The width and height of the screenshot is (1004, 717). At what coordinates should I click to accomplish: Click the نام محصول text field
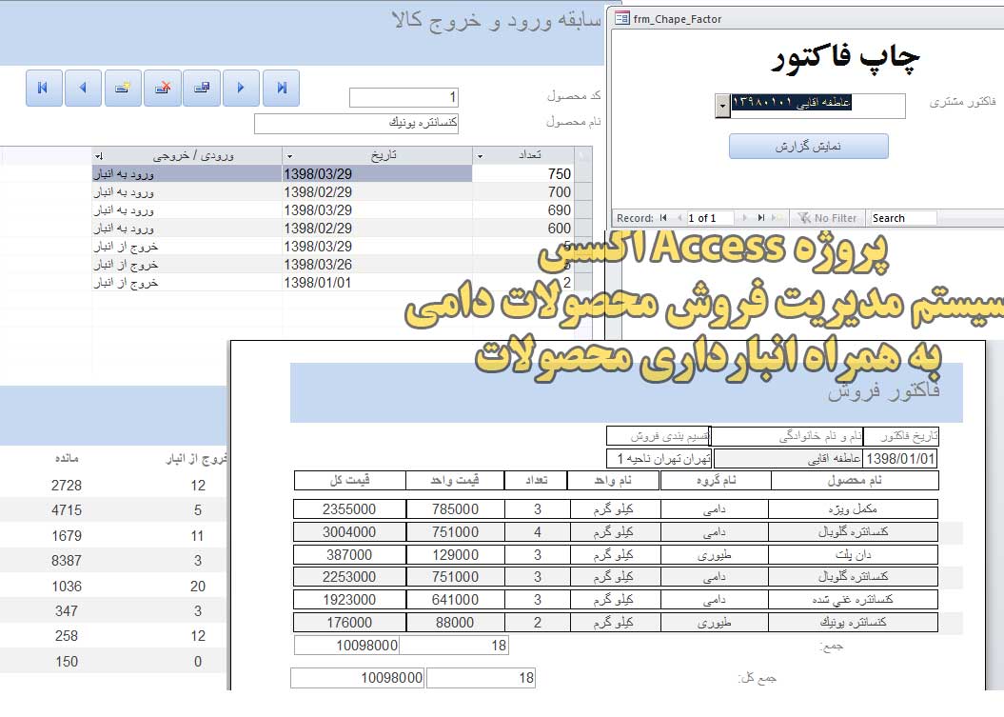(357, 123)
